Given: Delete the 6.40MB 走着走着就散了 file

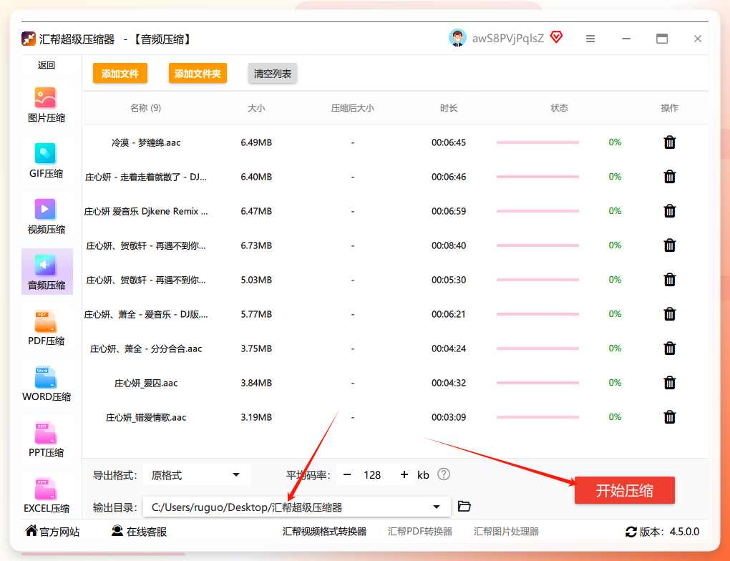Looking at the screenshot, I should tap(669, 177).
